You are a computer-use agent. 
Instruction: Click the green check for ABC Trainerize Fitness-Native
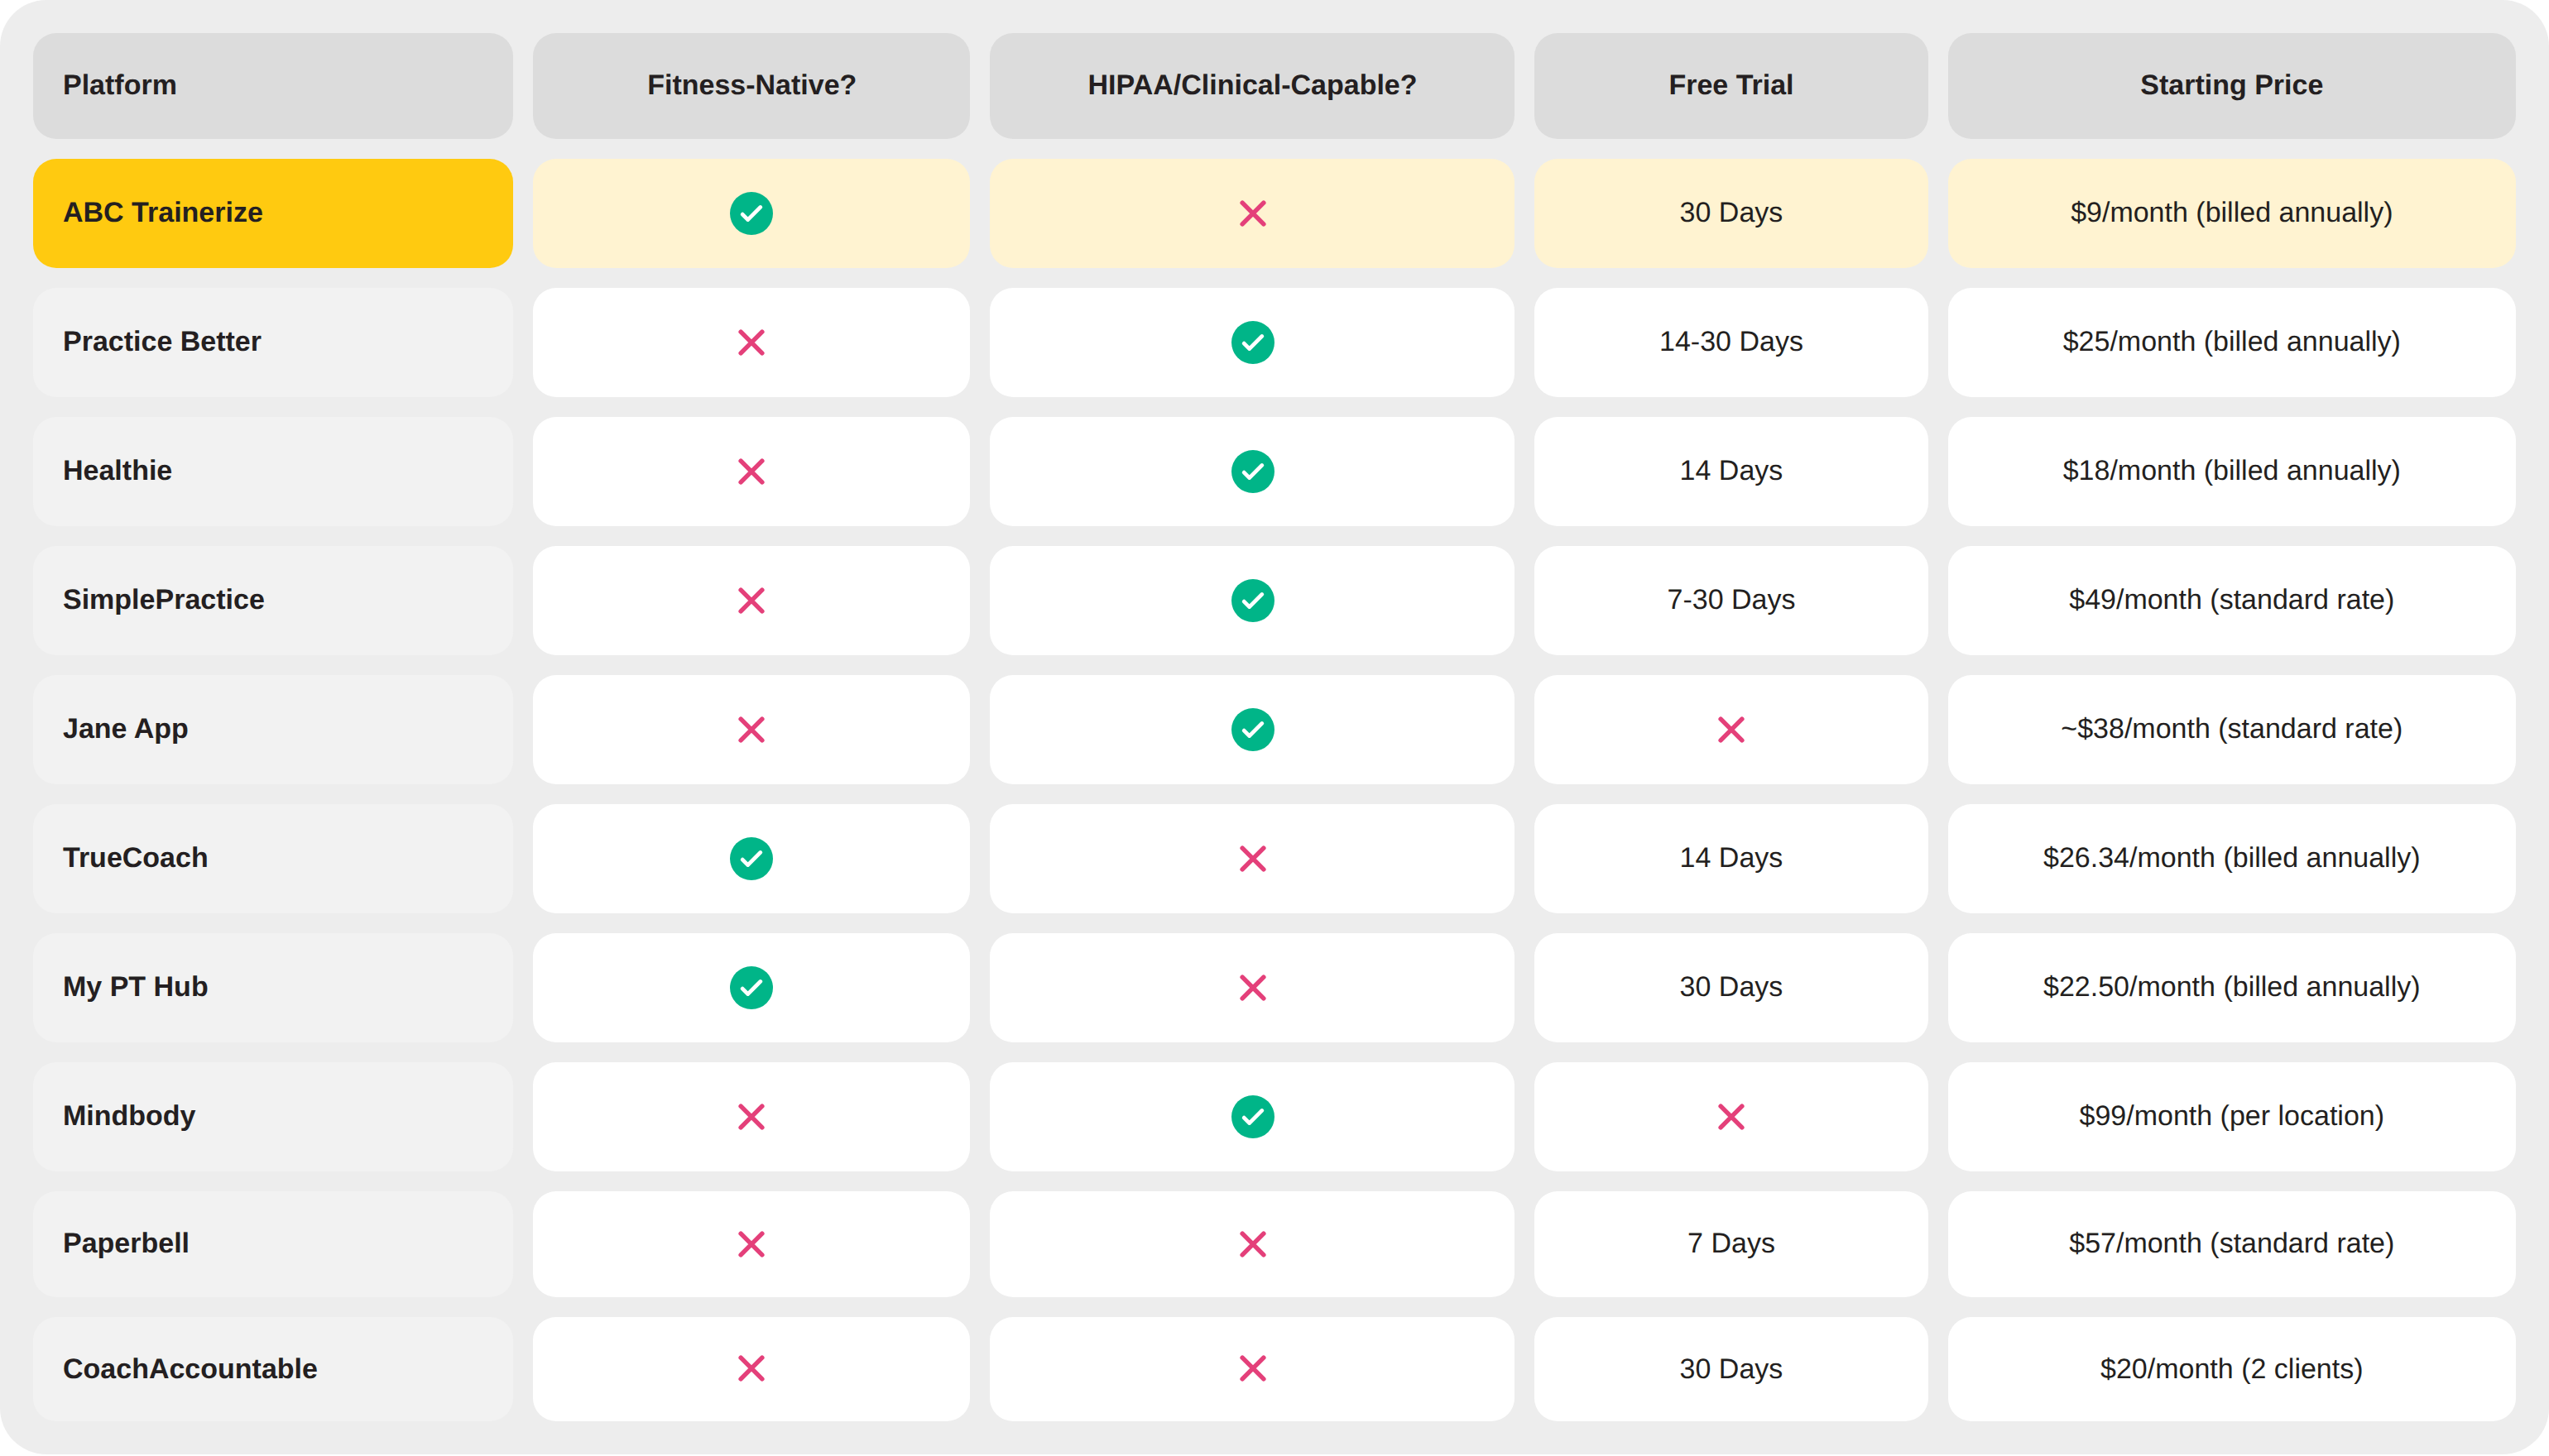(x=751, y=213)
